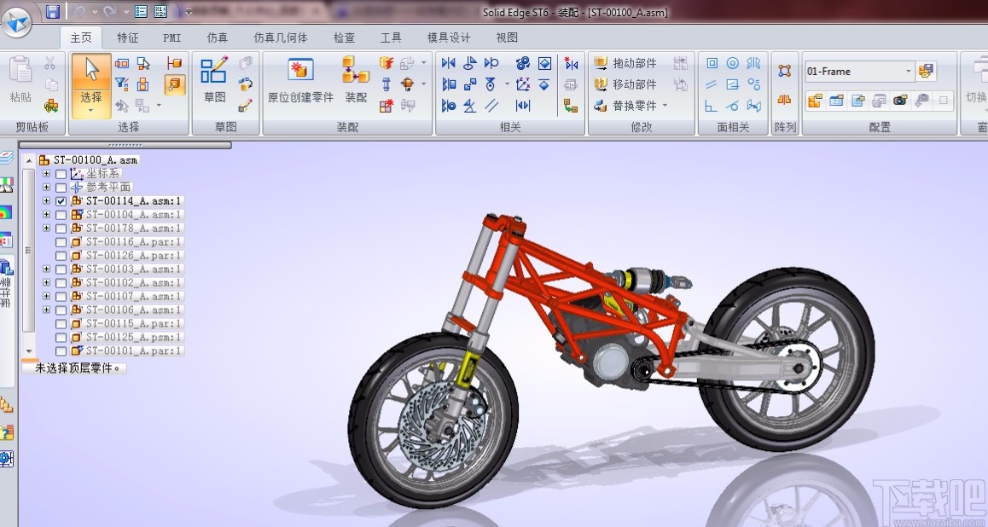Open the 工具 (Tools) tab
Viewport: 988px width, 527px height.
[391, 38]
